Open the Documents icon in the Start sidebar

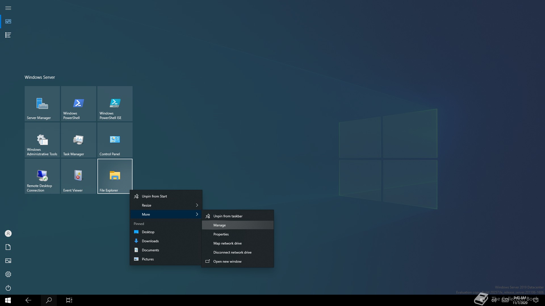(x=8, y=247)
